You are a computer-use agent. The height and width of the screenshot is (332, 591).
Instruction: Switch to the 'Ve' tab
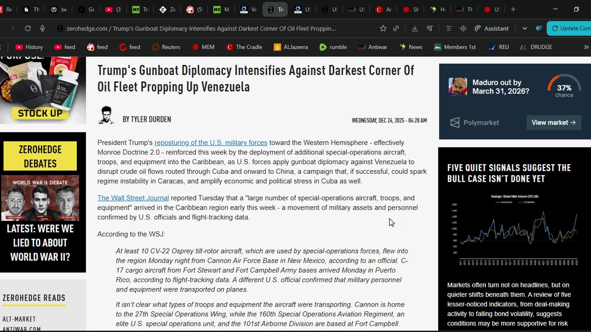[x=248, y=9]
